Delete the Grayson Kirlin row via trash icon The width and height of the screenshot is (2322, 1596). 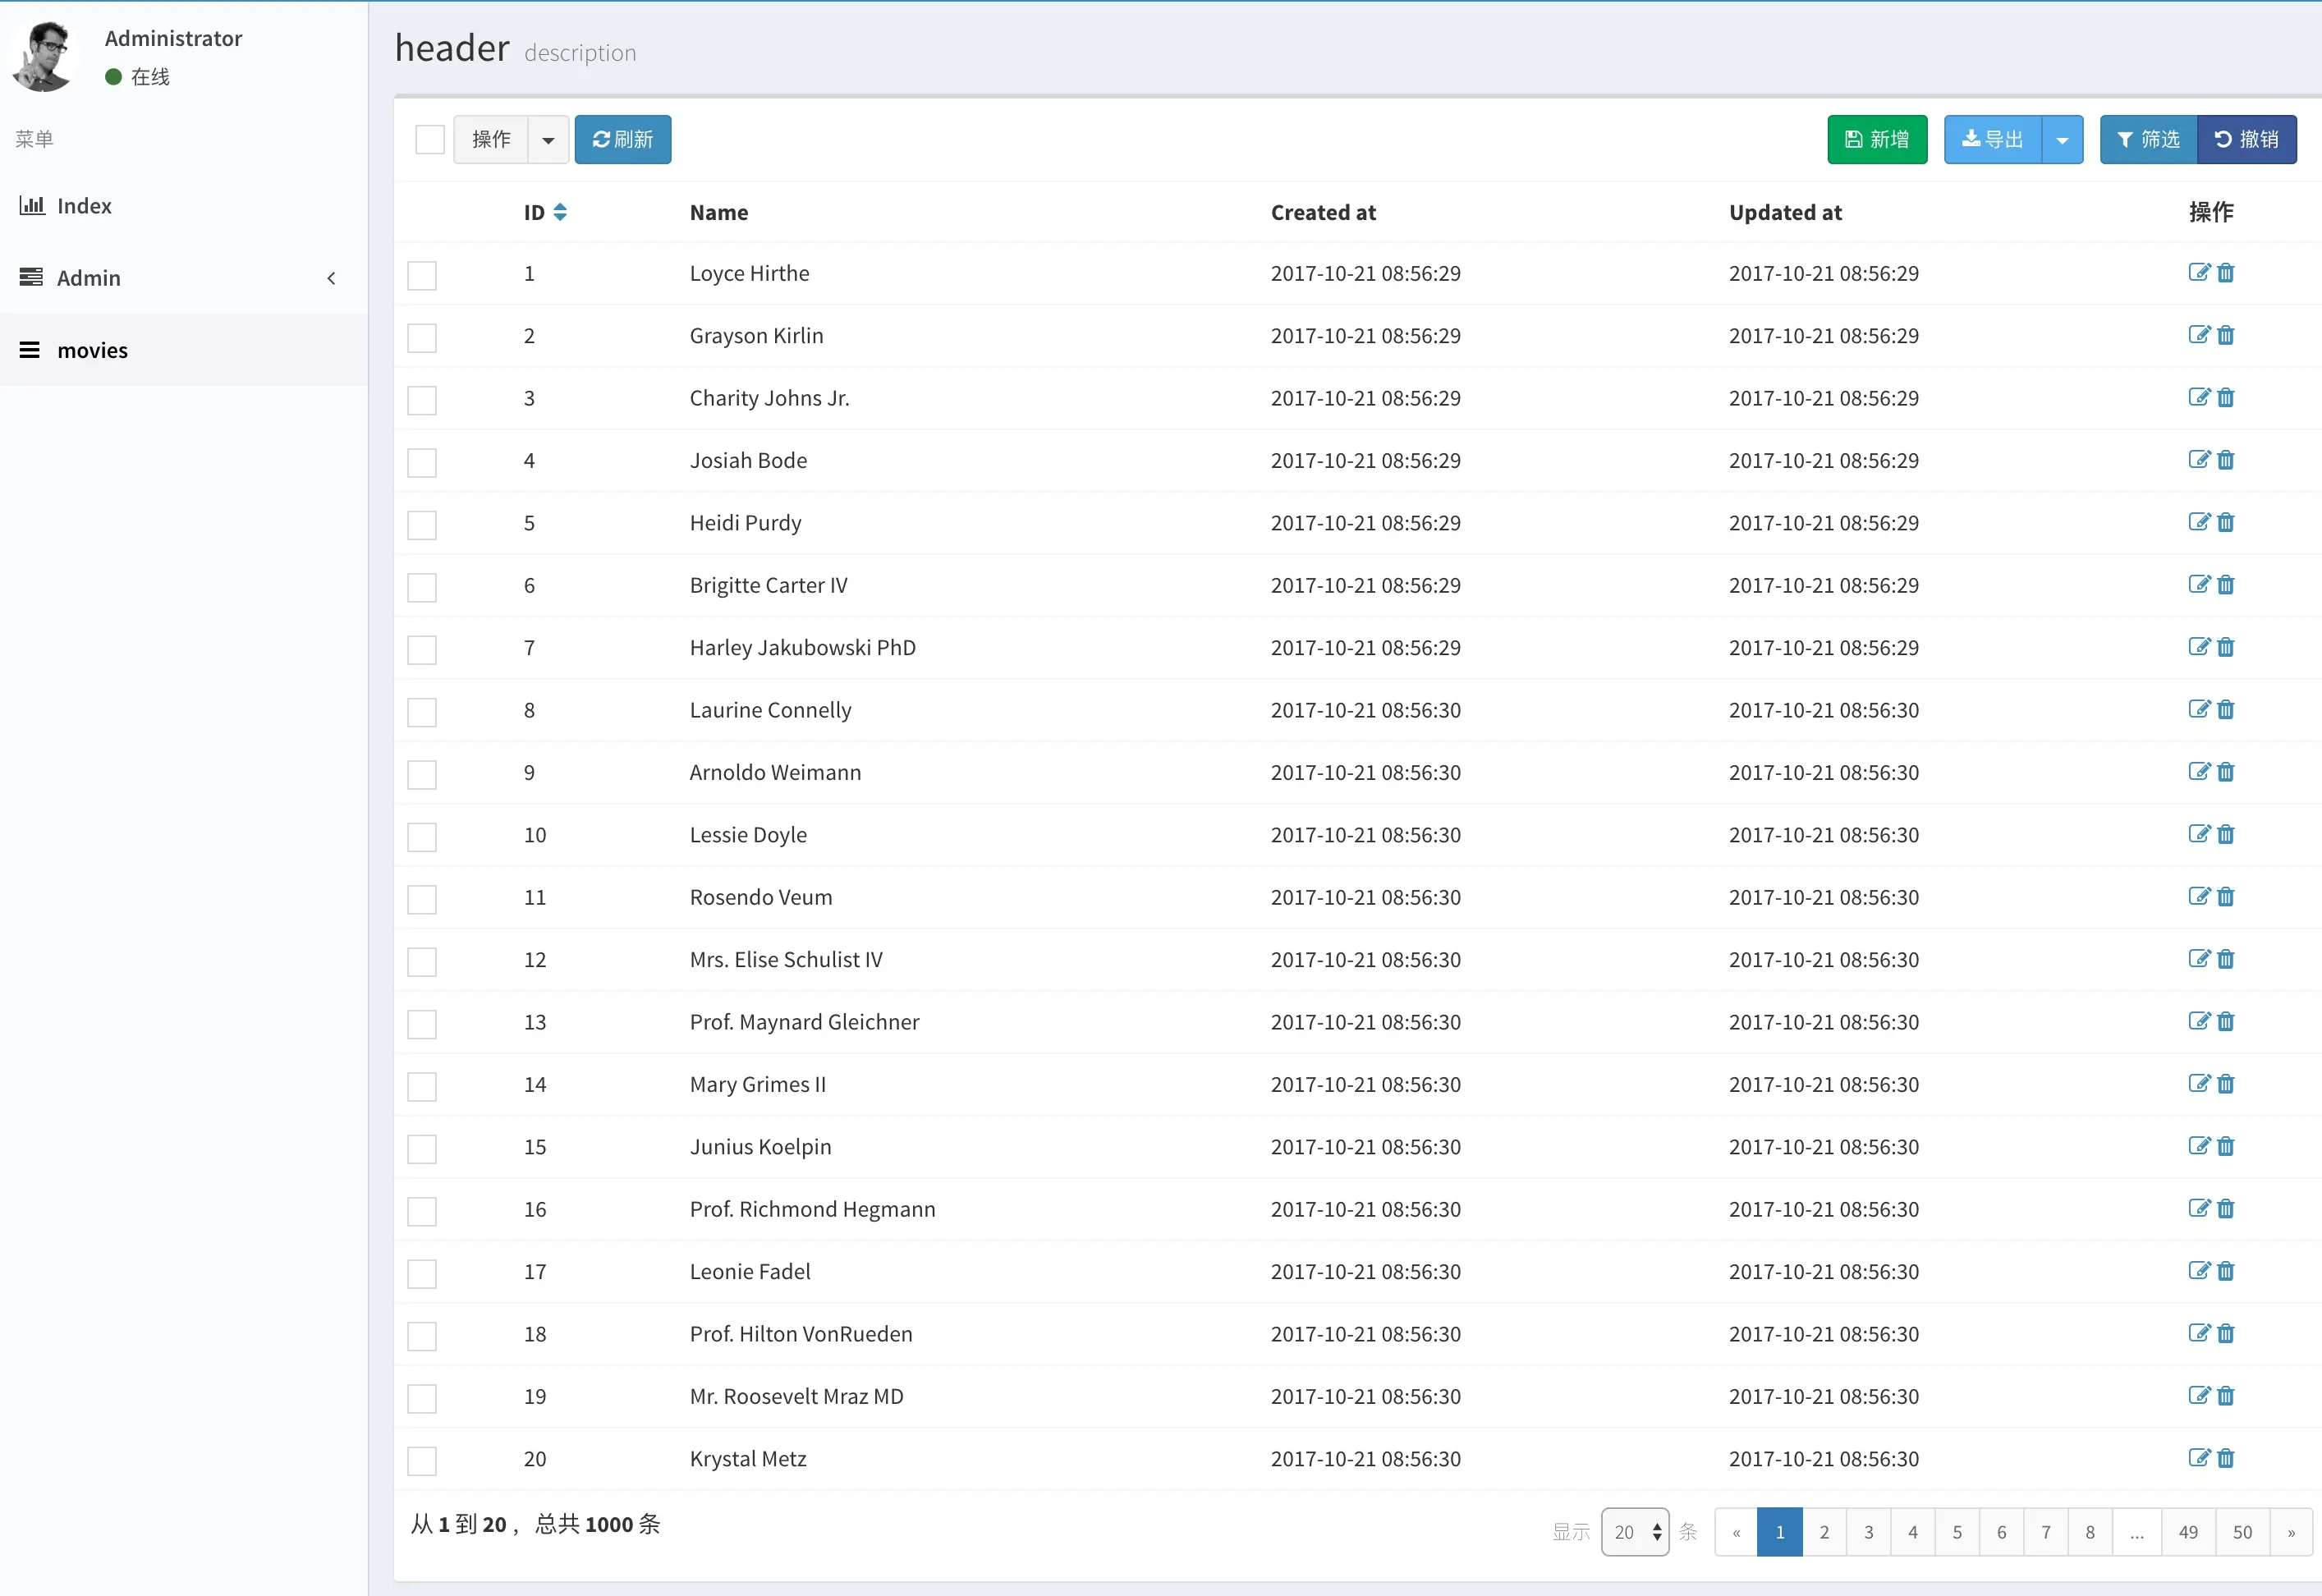(2226, 336)
